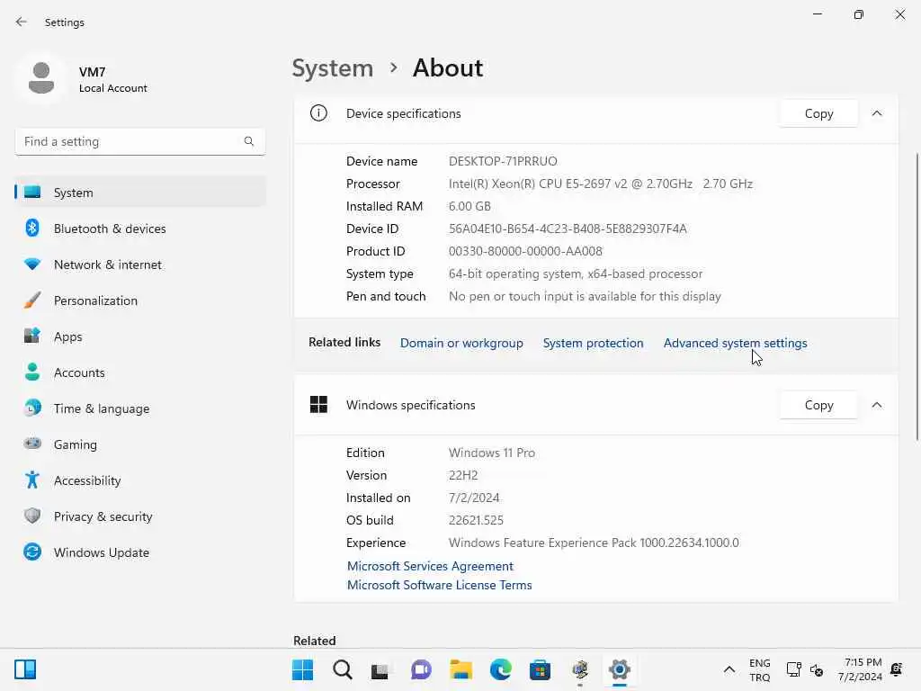Click the Gaming controller icon
The width and height of the screenshot is (921, 691).
point(32,444)
